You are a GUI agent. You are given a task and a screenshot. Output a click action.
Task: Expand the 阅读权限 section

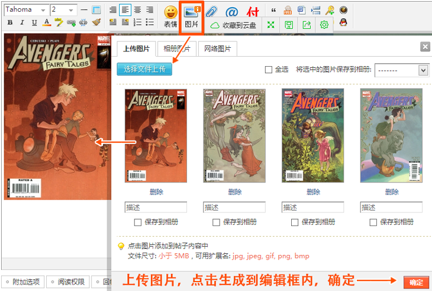[68, 282]
